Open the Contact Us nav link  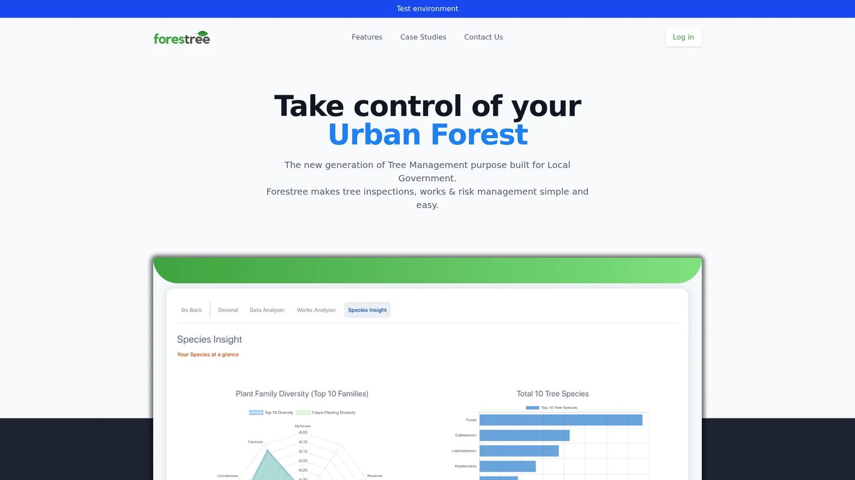tap(483, 37)
